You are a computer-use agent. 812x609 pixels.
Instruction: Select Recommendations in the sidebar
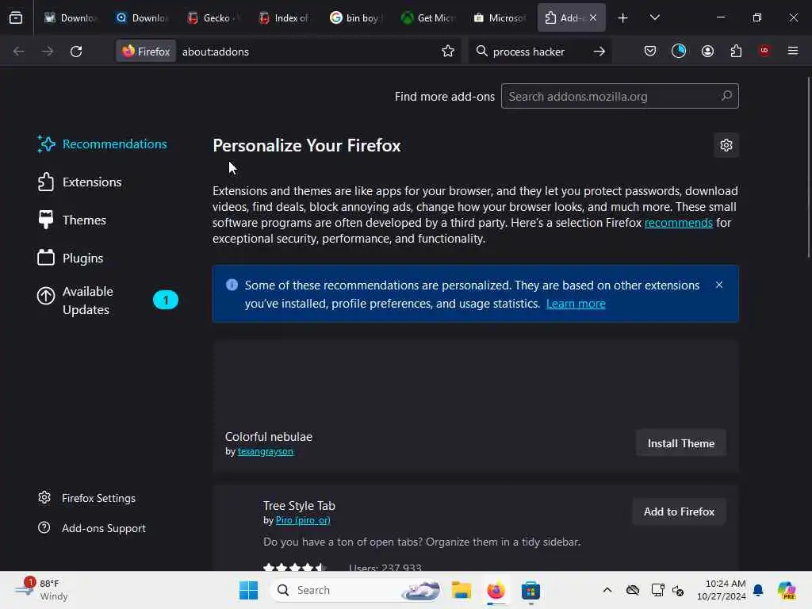[x=102, y=144]
